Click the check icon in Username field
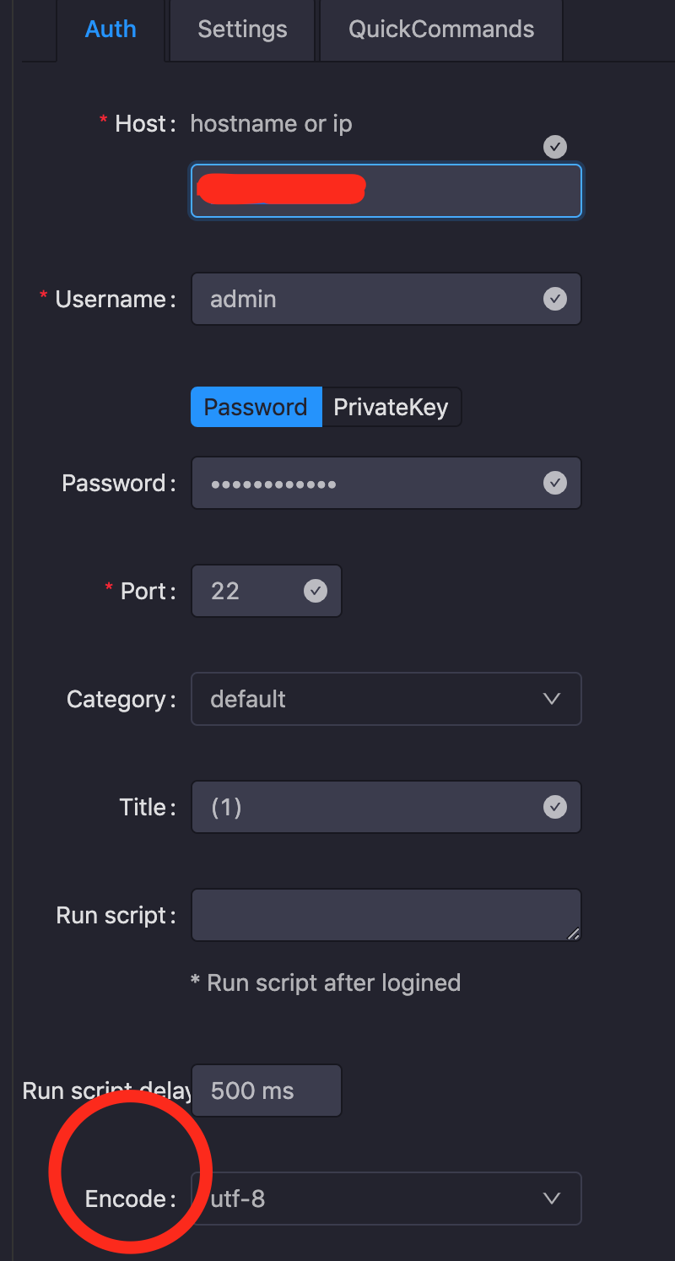The width and height of the screenshot is (675, 1261). (554, 299)
